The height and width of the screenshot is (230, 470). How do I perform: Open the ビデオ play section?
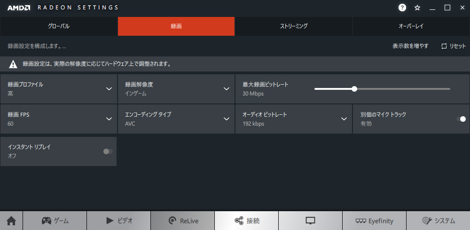[x=119, y=221]
